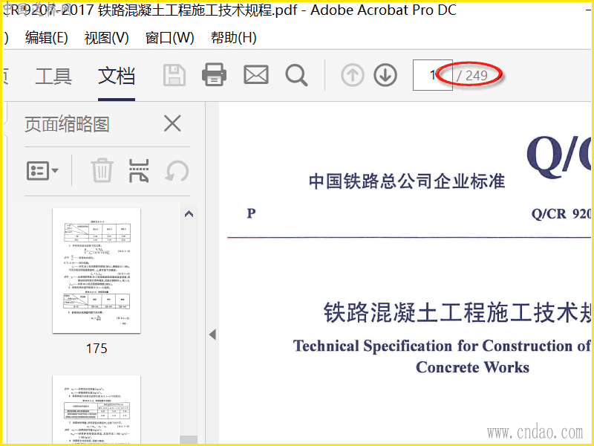The width and height of the screenshot is (594, 446).
Task: Open the 窗口(W) menu
Action: point(170,38)
